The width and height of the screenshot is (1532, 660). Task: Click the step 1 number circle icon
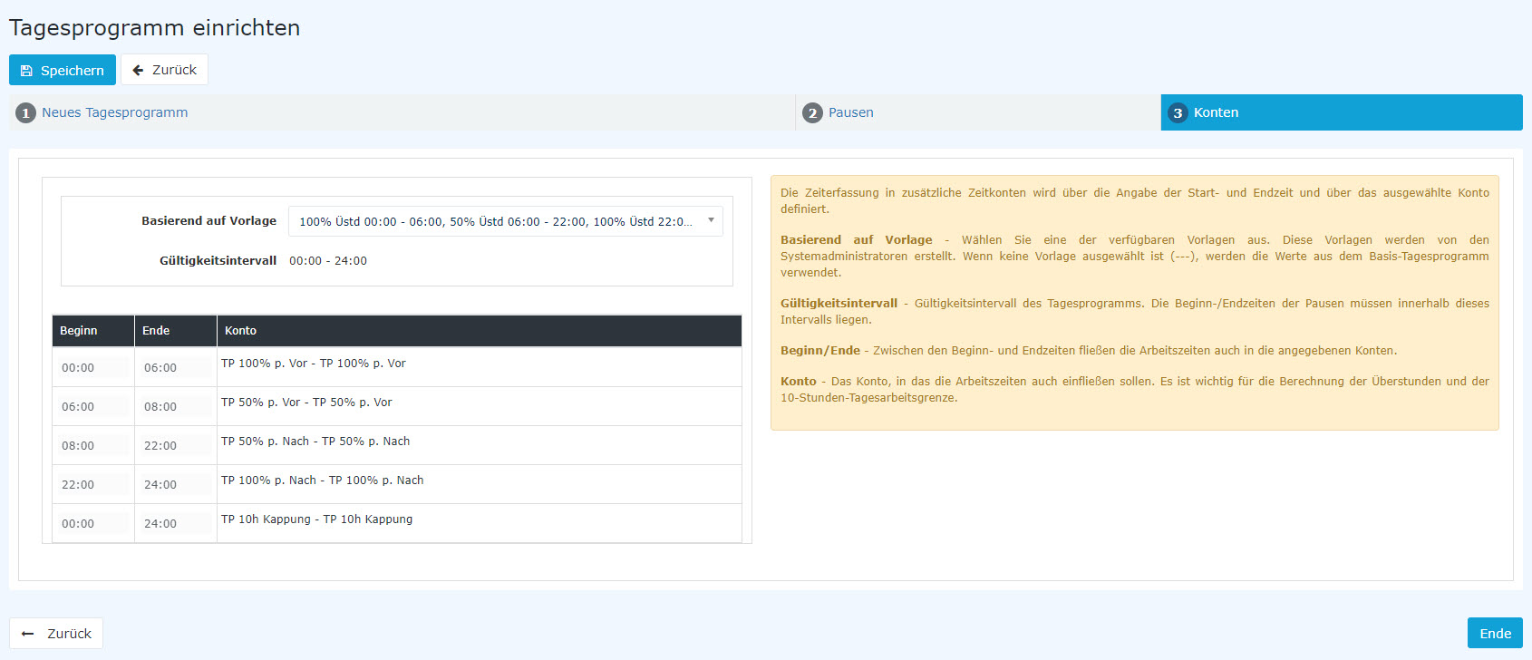pos(25,113)
